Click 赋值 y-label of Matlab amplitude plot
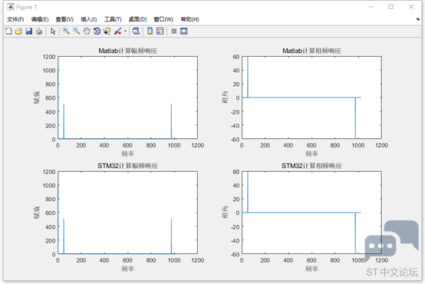The height and width of the screenshot is (284, 425). (x=37, y=97)
